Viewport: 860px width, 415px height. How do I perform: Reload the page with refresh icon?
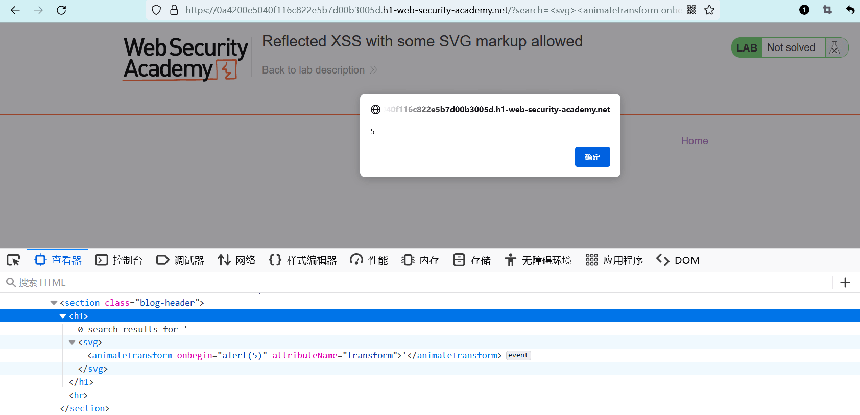click(61, 10)
